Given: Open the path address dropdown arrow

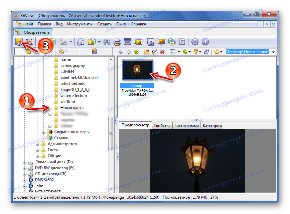Looking at the screenshot, I should coord(273,52).
